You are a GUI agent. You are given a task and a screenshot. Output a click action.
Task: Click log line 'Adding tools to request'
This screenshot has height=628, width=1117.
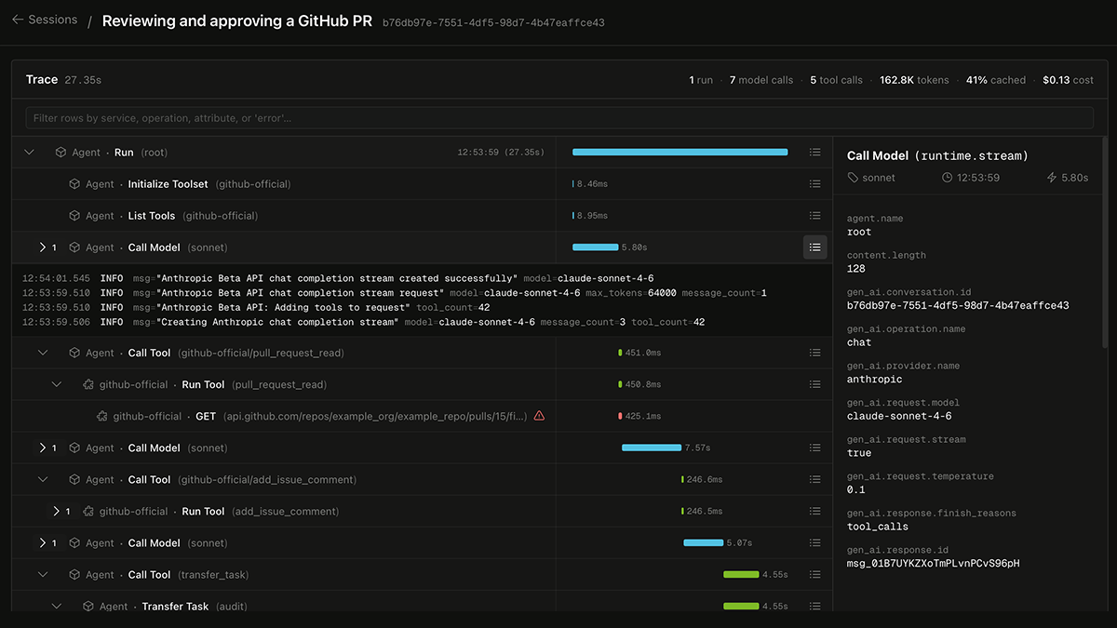256,307
